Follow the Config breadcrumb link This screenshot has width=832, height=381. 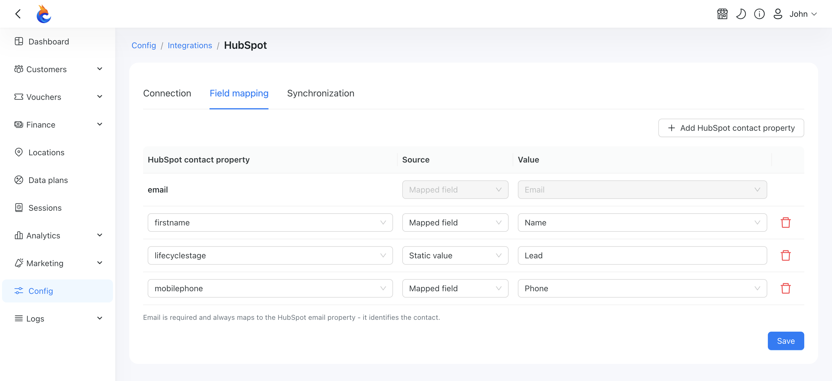pos(144,46)
